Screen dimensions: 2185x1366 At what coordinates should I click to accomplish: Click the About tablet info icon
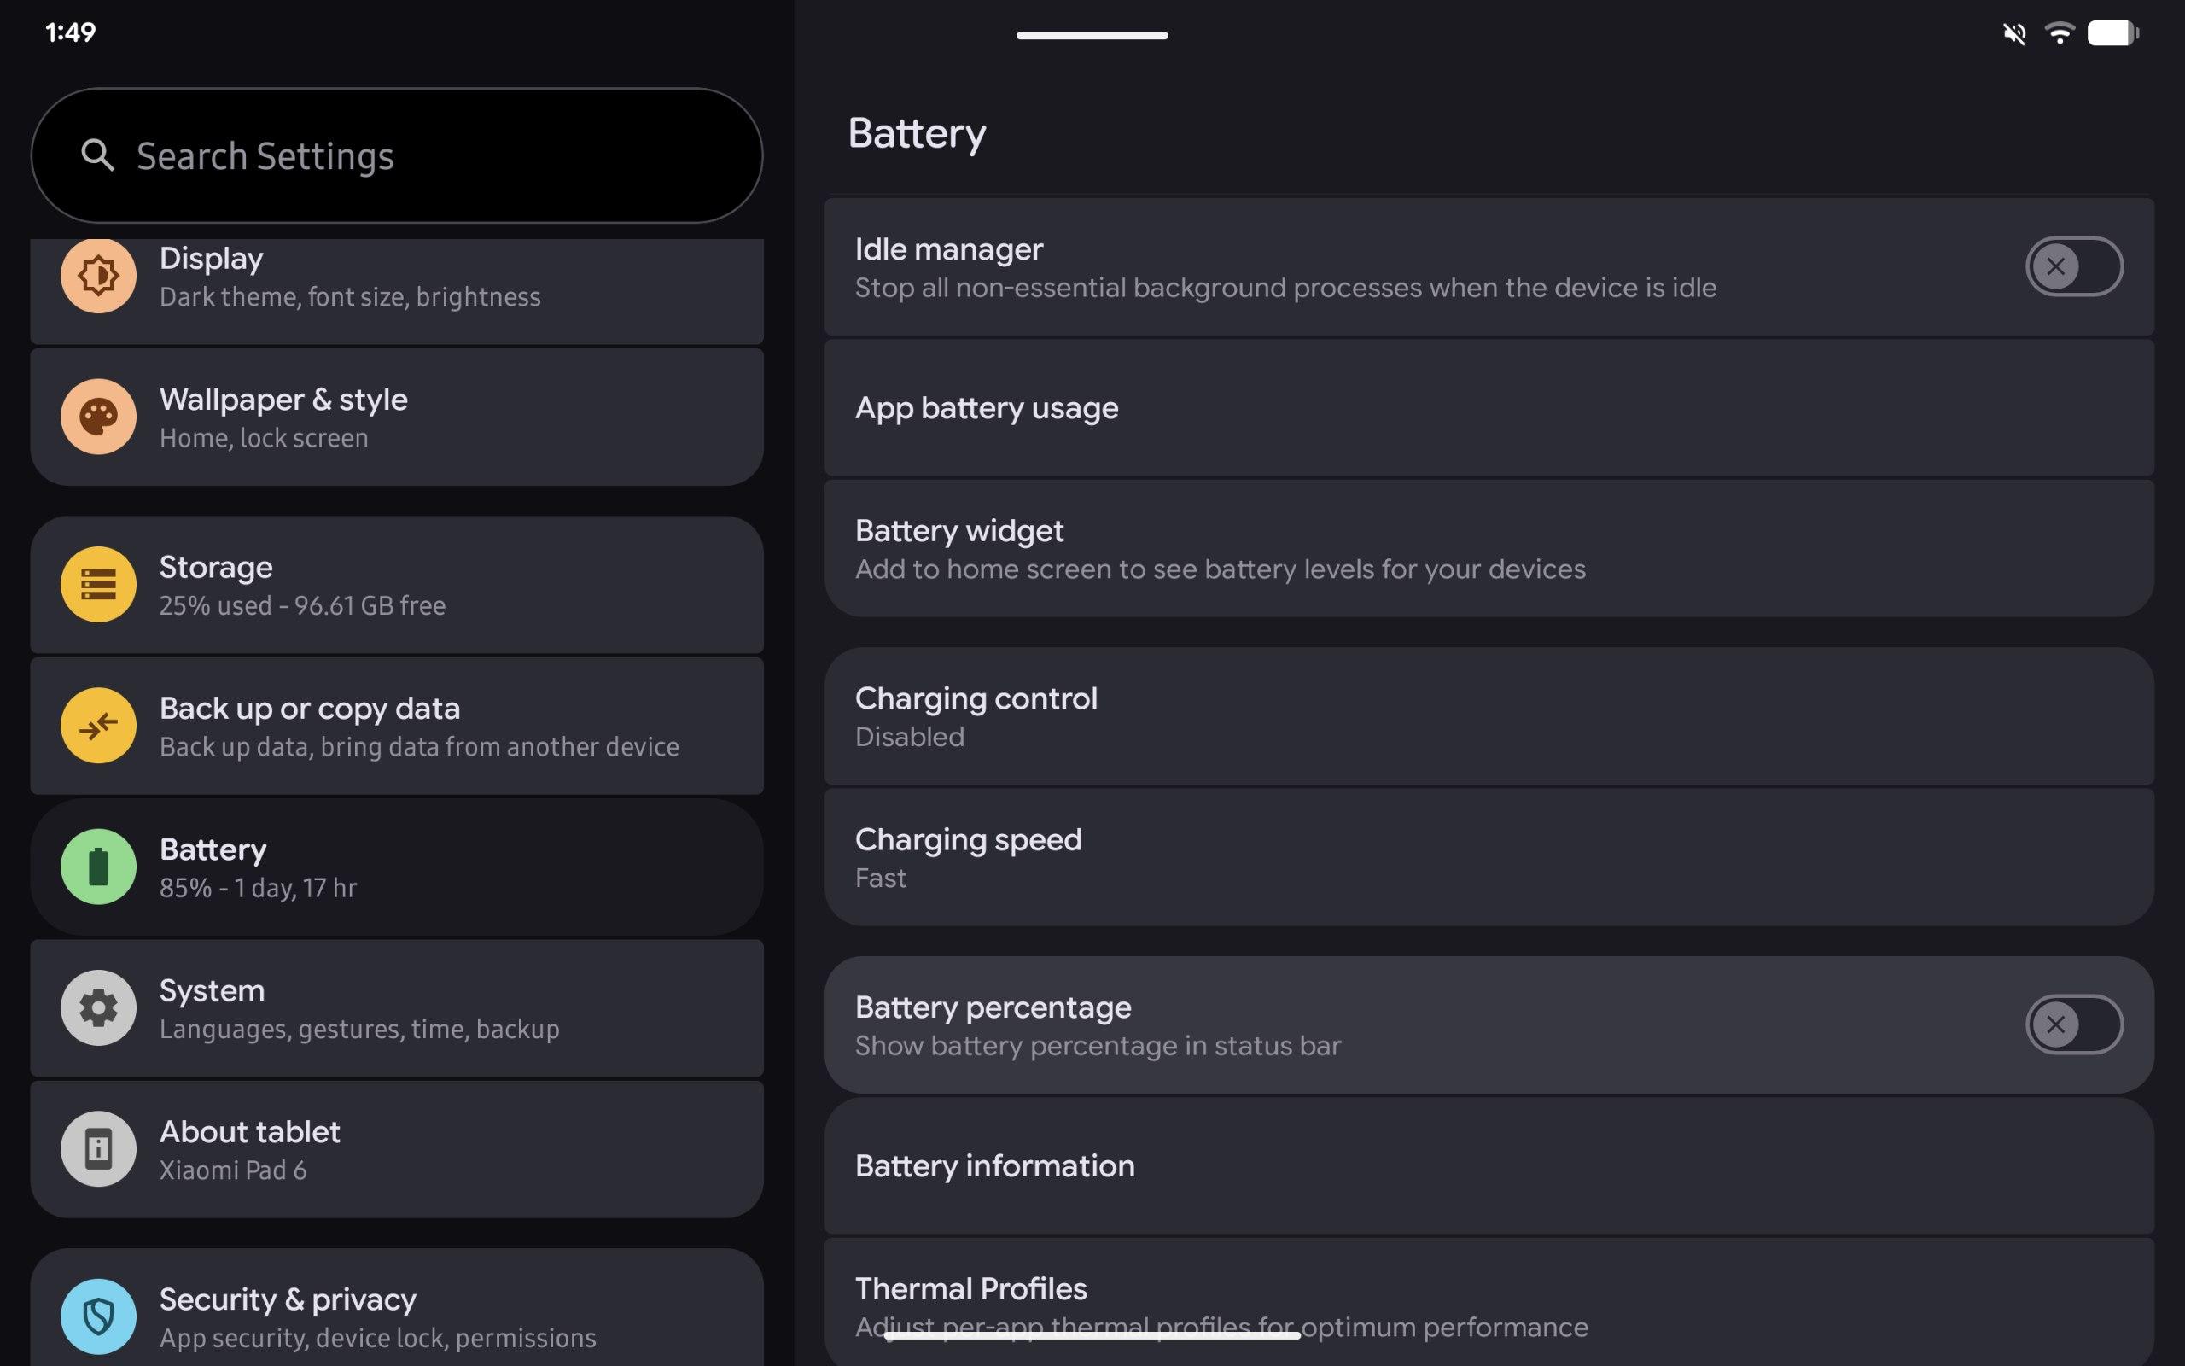98,1148
